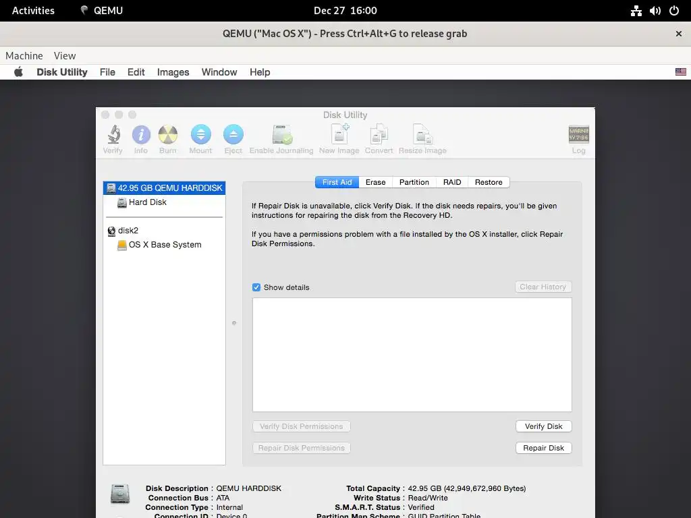Click the Verify Disk button

543,426
